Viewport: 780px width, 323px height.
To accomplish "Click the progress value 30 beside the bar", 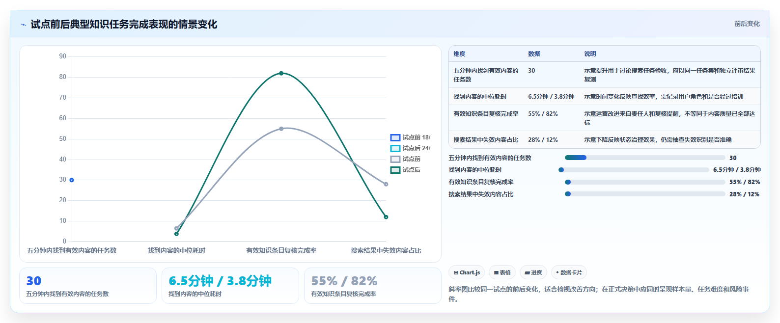I will pos(733,158).
